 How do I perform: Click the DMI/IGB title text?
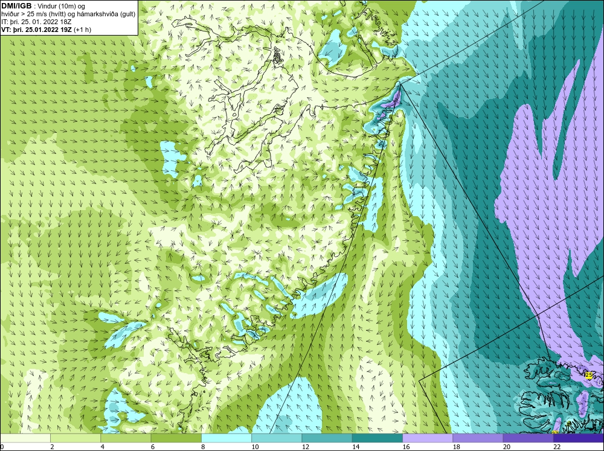pos(16,6)
